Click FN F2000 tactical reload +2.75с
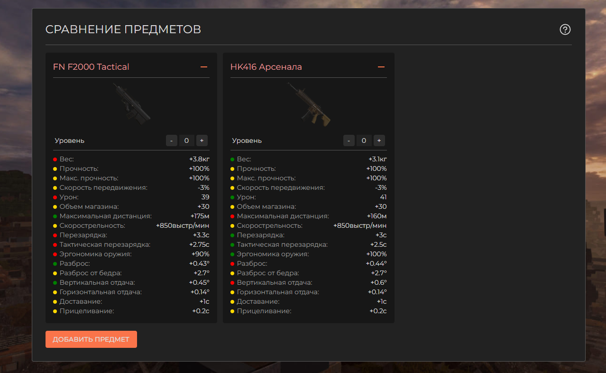Viewport: 606px width, 373px height. point(199,244)
